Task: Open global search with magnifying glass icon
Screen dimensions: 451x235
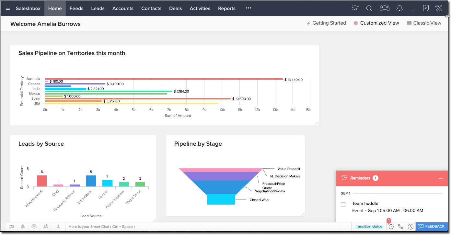Action: [x=369, y=8]
